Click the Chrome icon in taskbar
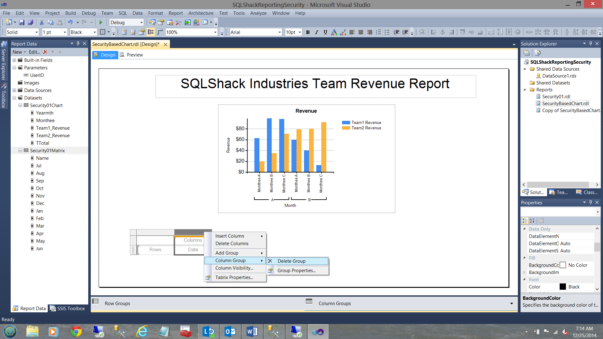Image resolution: width=603 pixels, height=339 pixels. pos(76,331)
